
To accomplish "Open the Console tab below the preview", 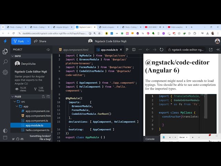I will 150,139.
